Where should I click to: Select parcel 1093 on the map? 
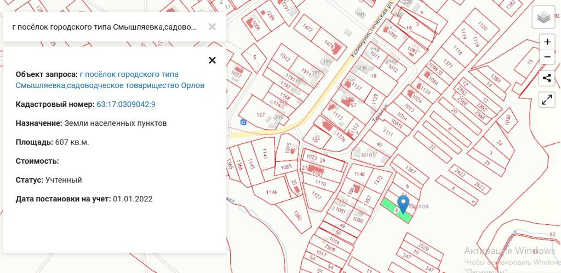tap(392, 36)
